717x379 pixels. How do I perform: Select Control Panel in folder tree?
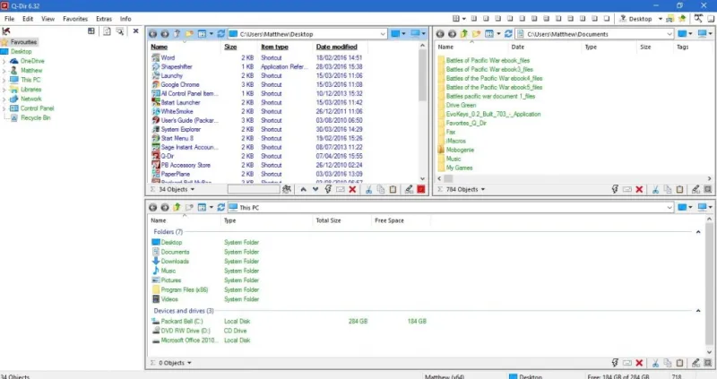36,108
